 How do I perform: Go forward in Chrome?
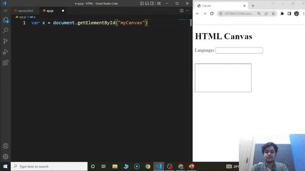click(204, 14)
